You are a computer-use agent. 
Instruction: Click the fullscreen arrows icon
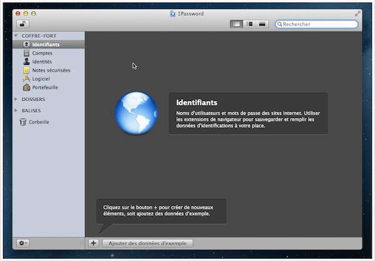click(x=357, y=14)
